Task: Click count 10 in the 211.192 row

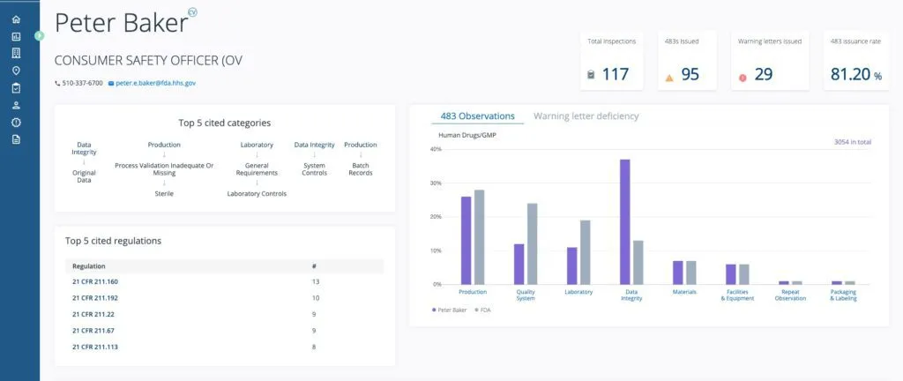Action: pos(316,298)
